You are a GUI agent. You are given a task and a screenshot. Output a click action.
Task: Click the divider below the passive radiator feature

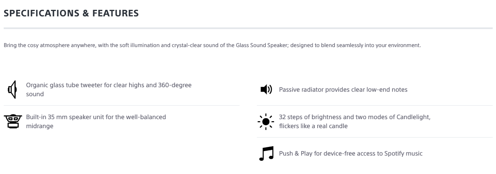374,105
